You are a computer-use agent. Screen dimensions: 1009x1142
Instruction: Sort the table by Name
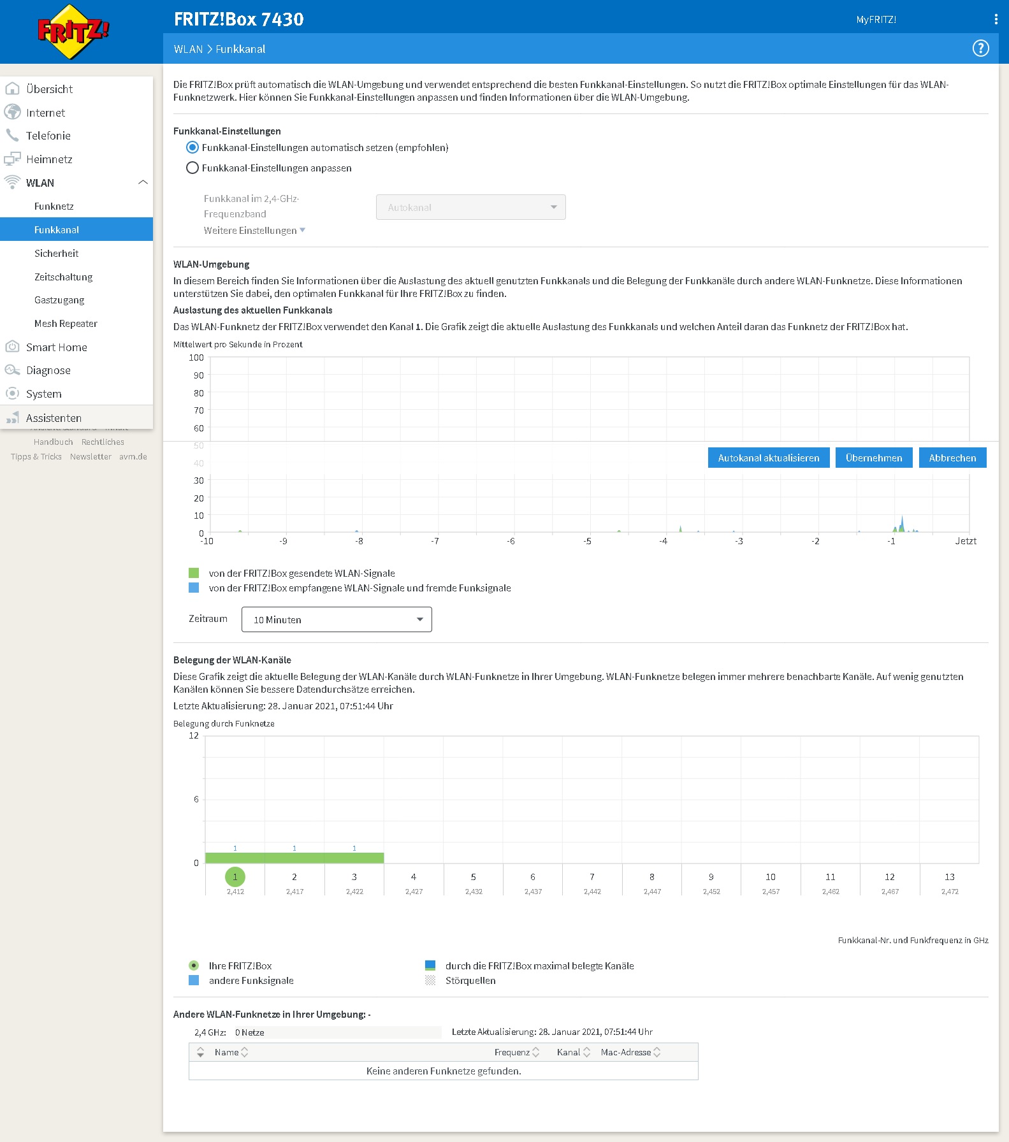pos(231,1052)
